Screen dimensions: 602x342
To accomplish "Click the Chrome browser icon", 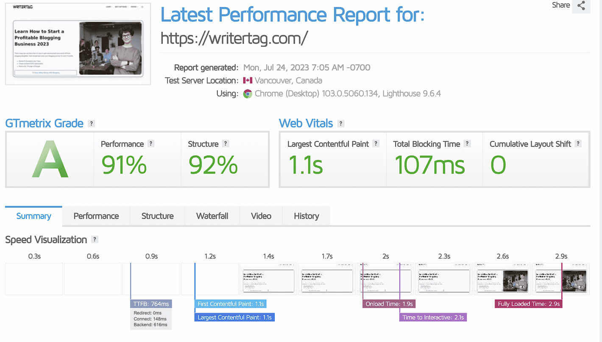I will [248, 94].
